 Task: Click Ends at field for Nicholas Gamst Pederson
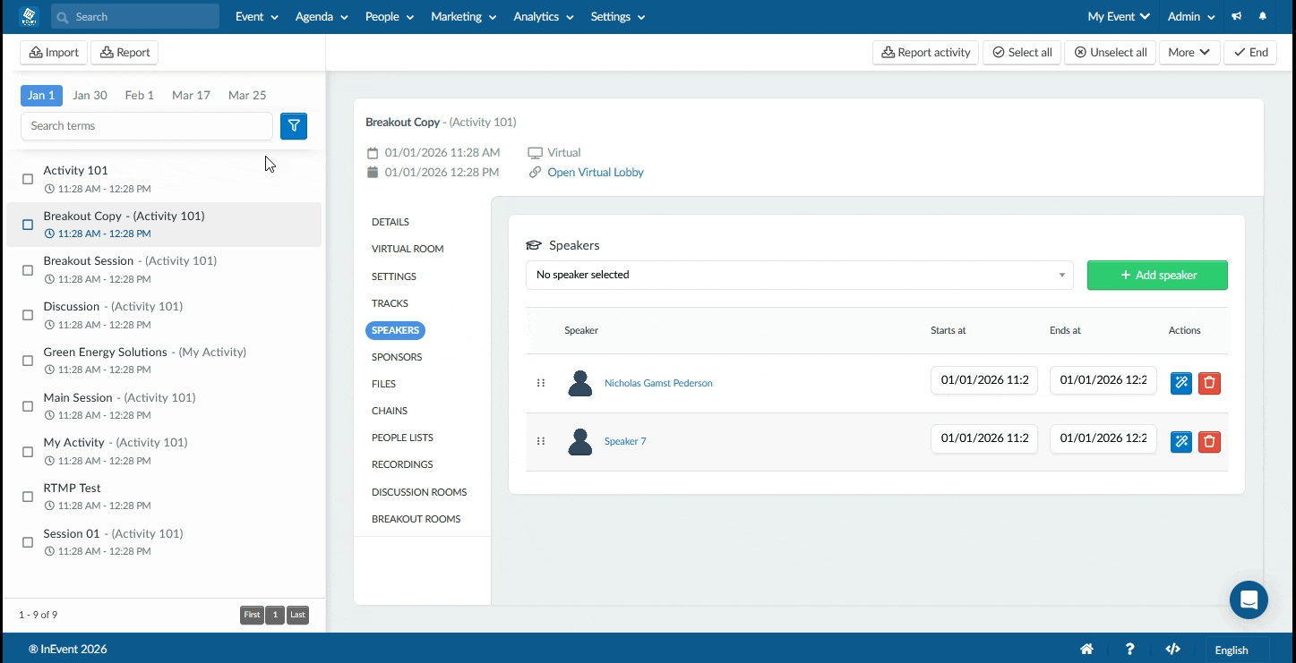tap(1103, 380)
